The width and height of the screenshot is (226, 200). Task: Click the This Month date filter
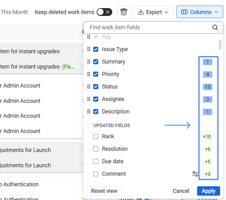(x=14, y=12)
